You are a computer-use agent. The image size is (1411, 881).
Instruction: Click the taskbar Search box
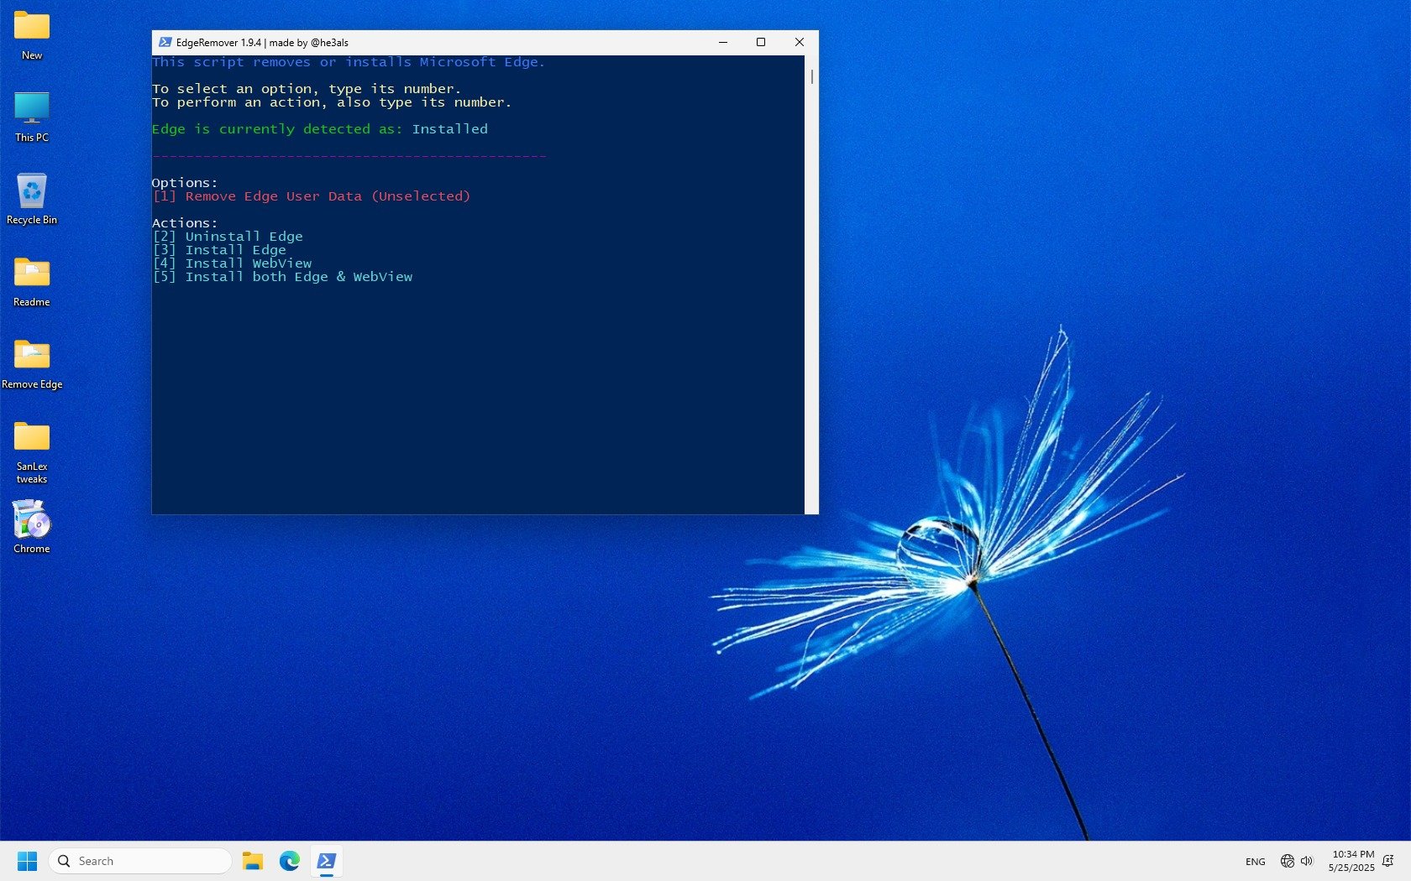click(x=140, y=861)
